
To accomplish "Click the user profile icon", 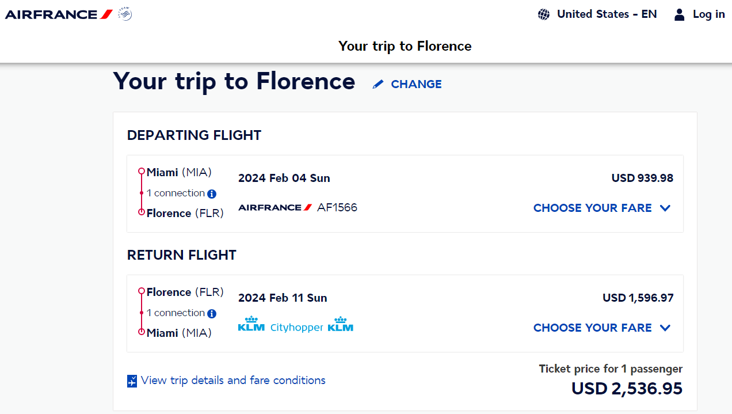I will point(680,14).
